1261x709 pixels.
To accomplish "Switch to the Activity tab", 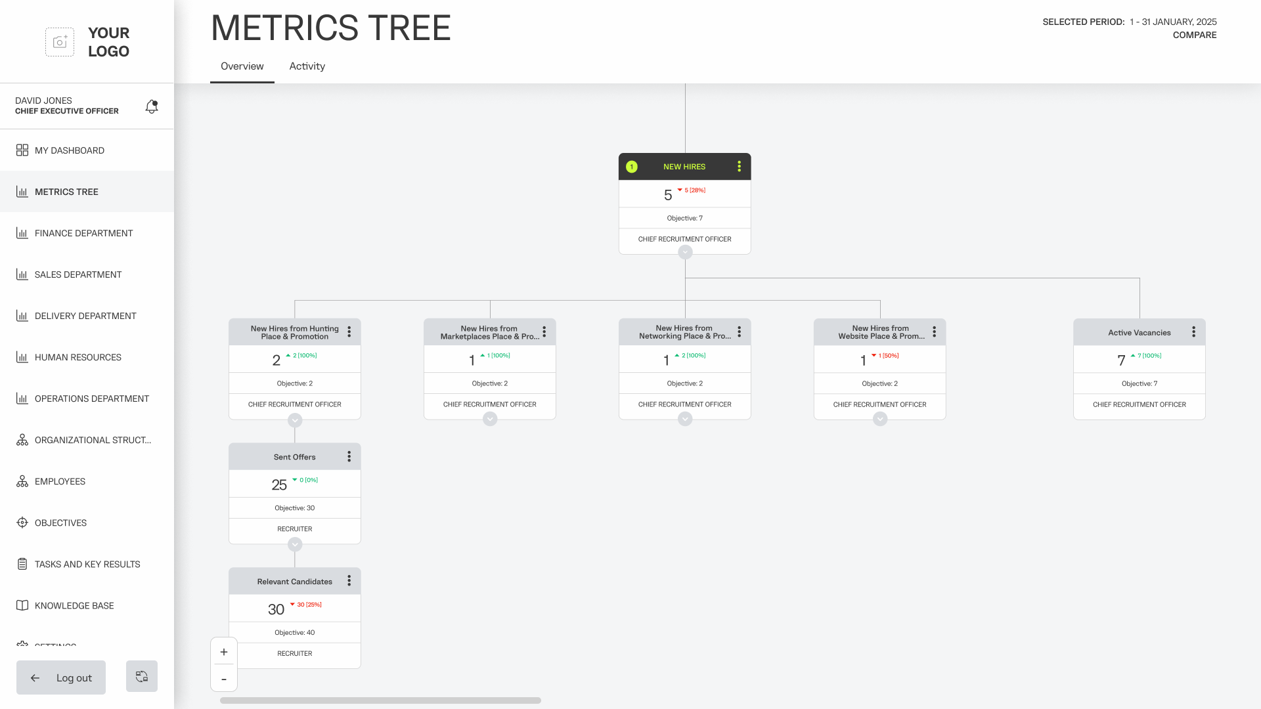I will coord(307,66).
